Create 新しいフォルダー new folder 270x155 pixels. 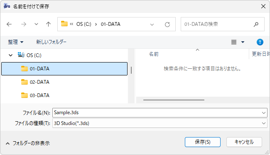pyautogui.click(x=51, y=42)
